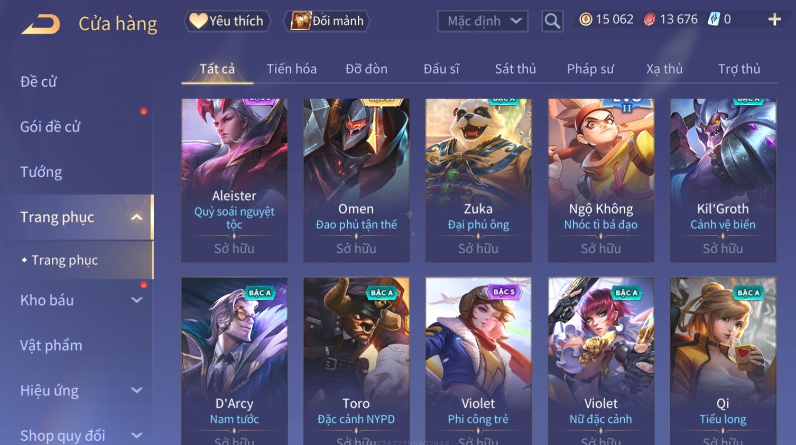Open the search magnifier icon
796x445 pixels.
[x=552, y=21]
